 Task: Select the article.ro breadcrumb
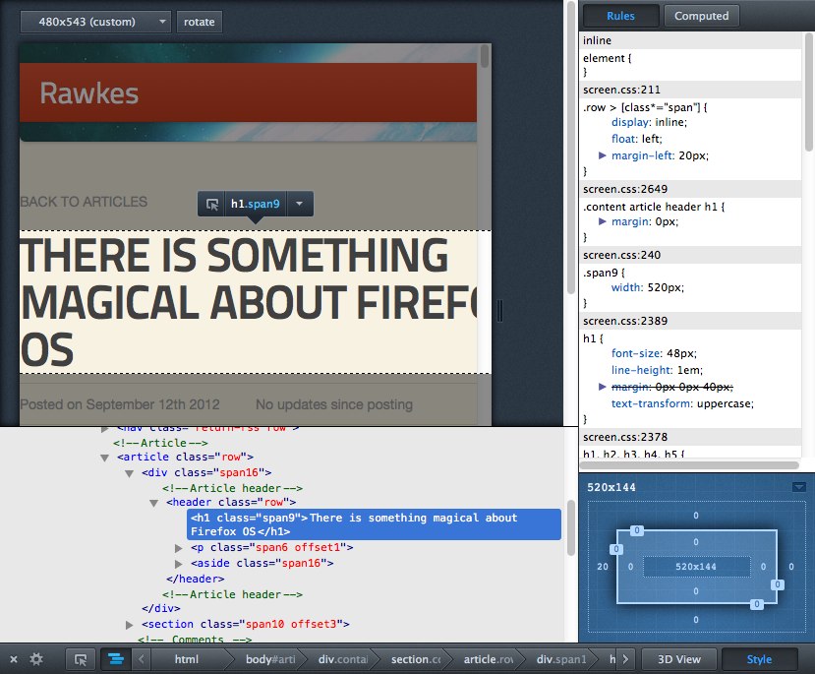(x=489, y=659)
